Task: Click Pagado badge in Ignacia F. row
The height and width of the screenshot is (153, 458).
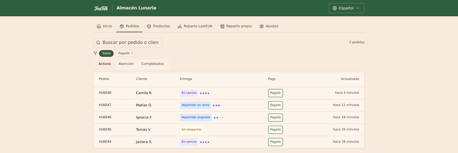Action: click(275, 117)
